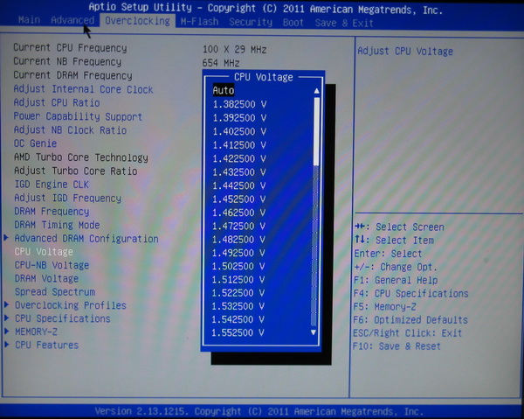Open the Boot tab
This screenshot has width=524, height=419.
coord(293,23)
